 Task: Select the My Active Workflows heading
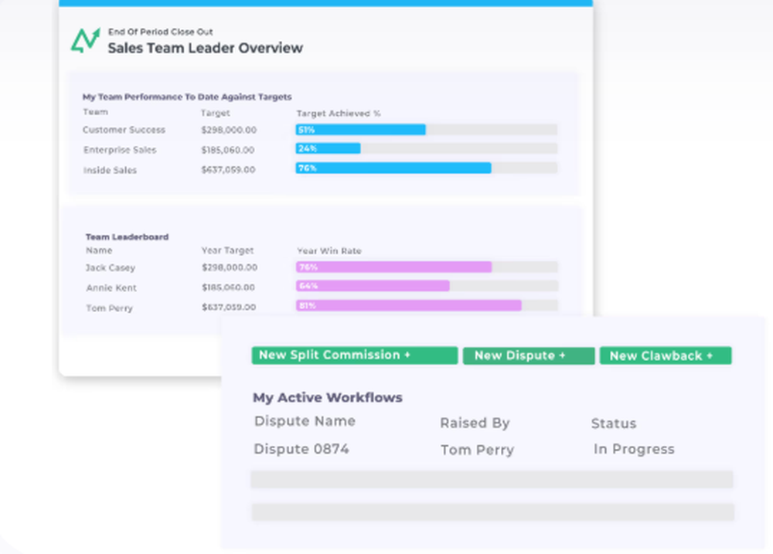(x=328, y=397)
